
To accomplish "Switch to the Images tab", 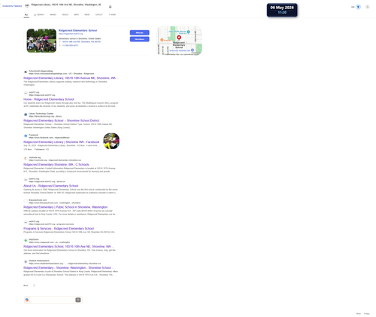I will pos(53,15).
